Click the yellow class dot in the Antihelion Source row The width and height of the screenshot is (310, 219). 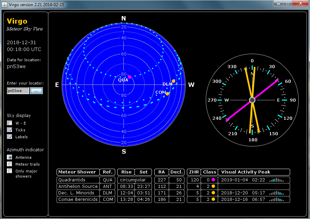pos(213,186)
